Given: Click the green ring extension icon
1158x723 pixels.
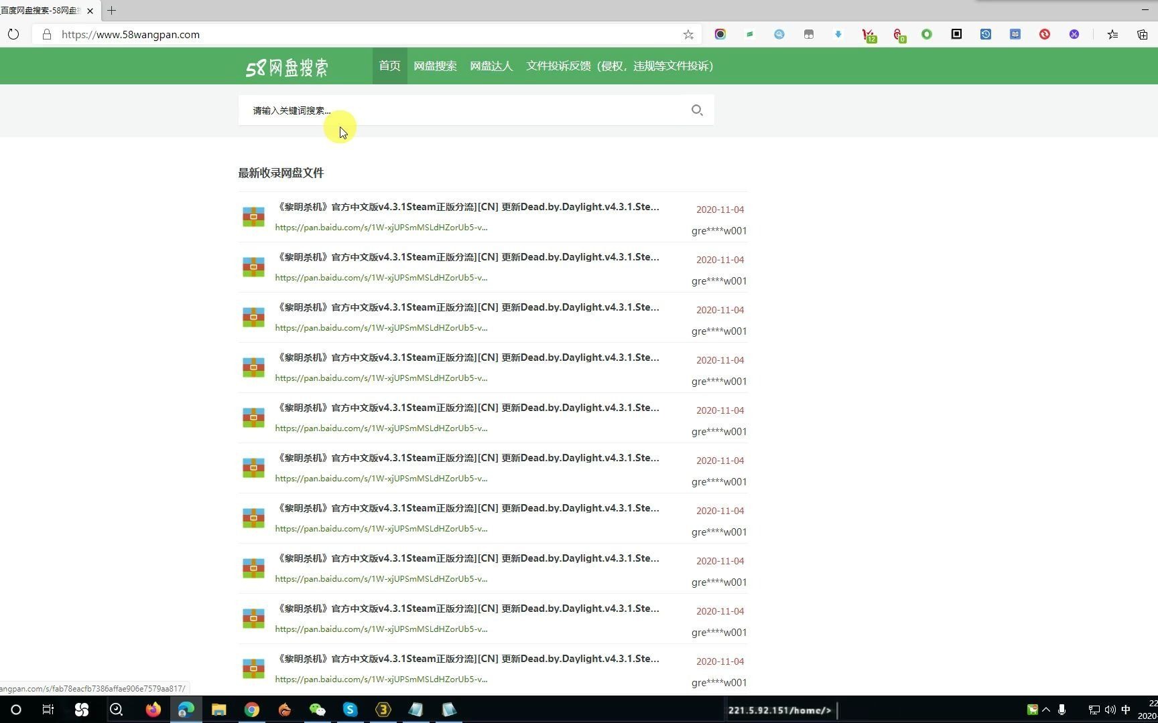Looking at the screenshot, I should pyautogui.click(x=927, y=34).
